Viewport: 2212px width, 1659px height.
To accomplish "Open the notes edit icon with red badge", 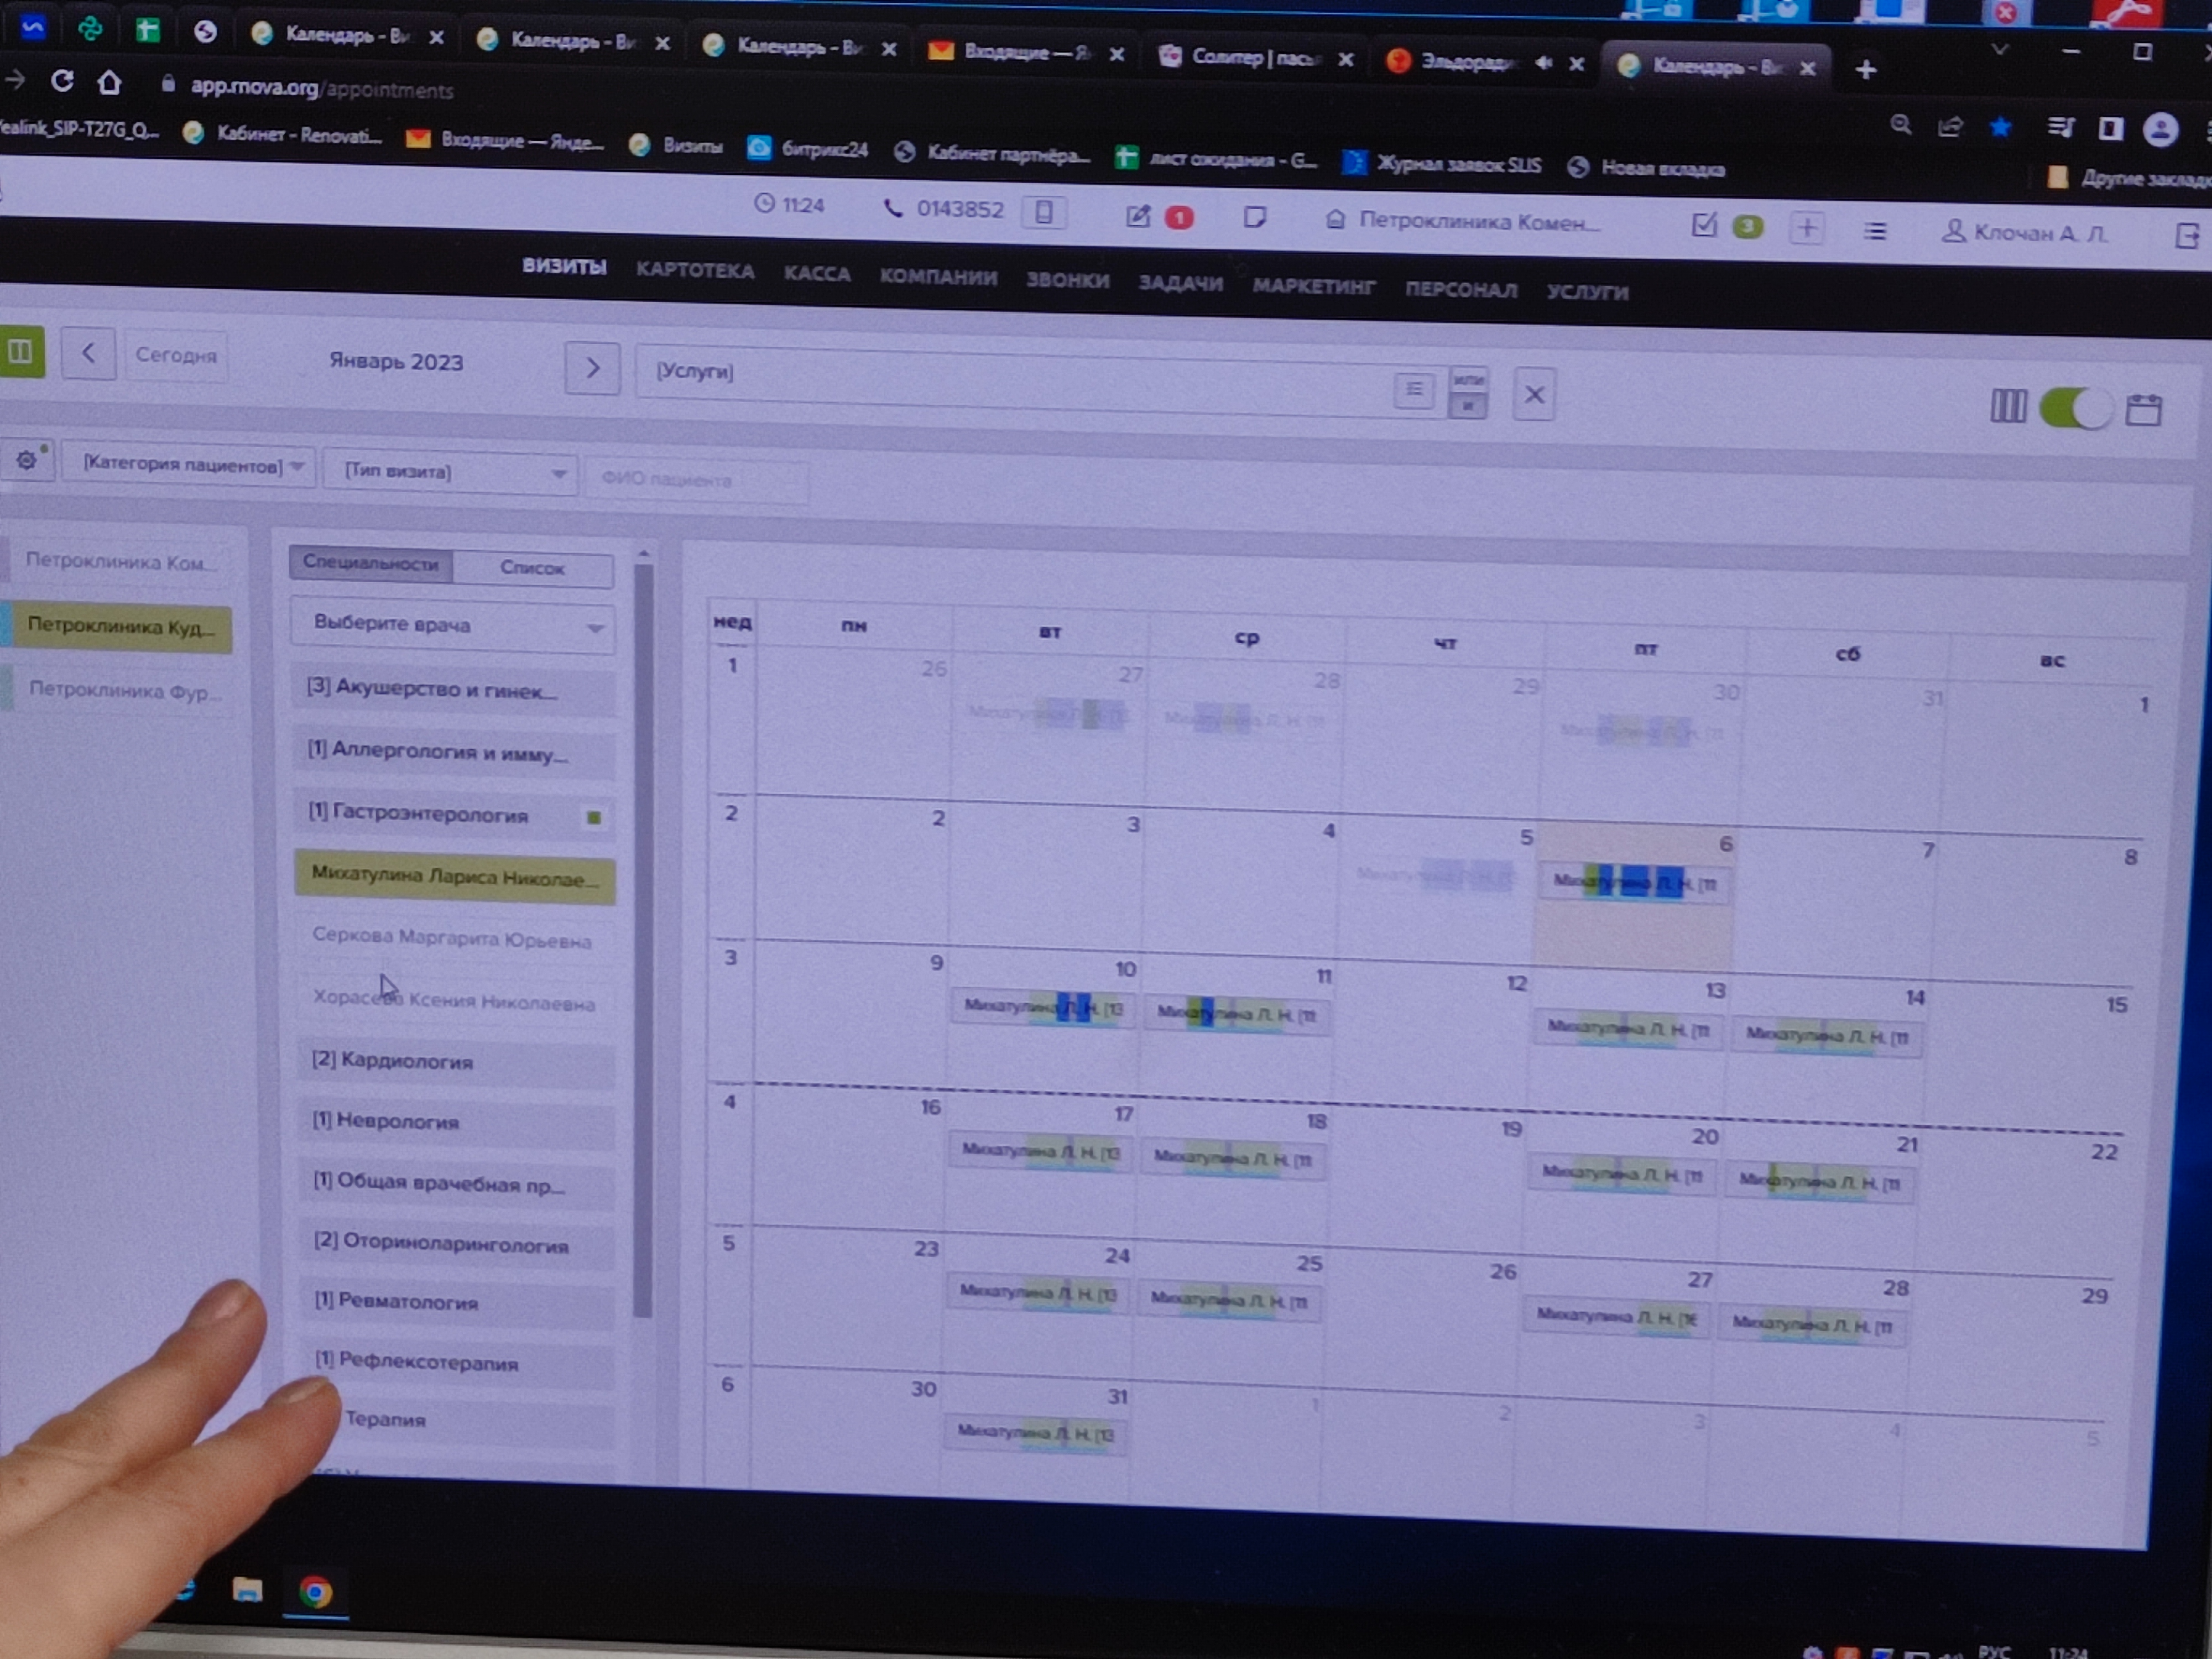I will pos(1138,216).
